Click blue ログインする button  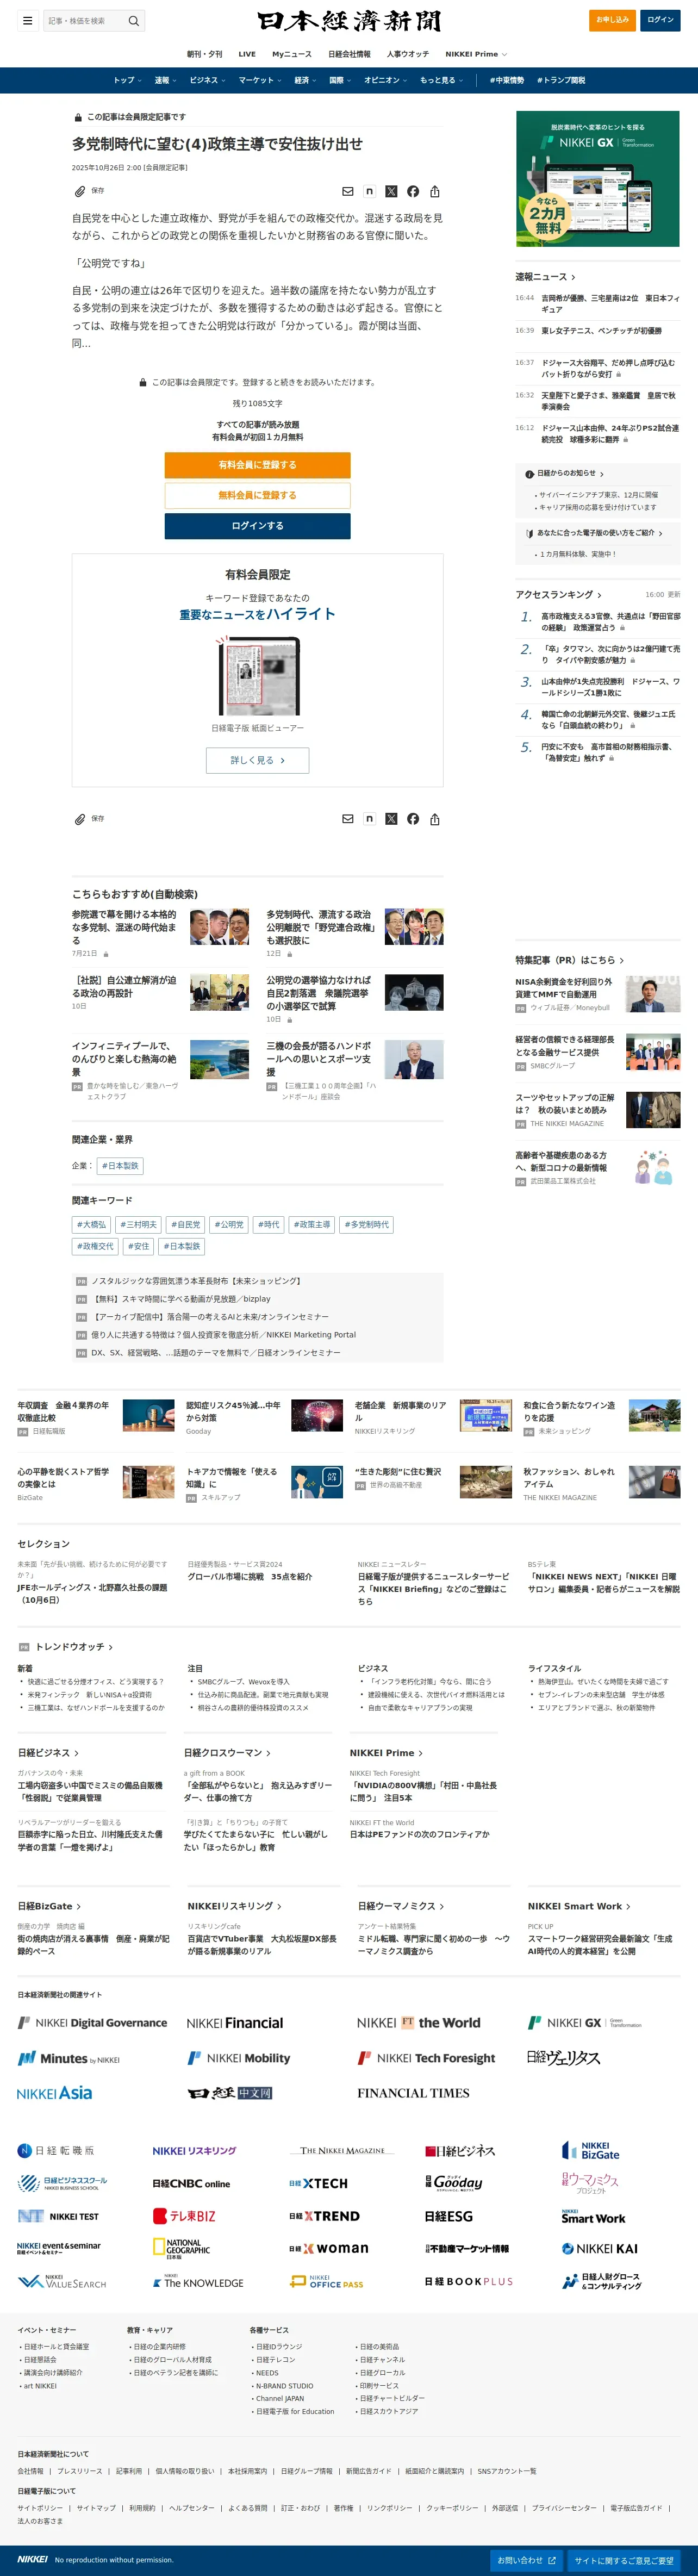257,526
